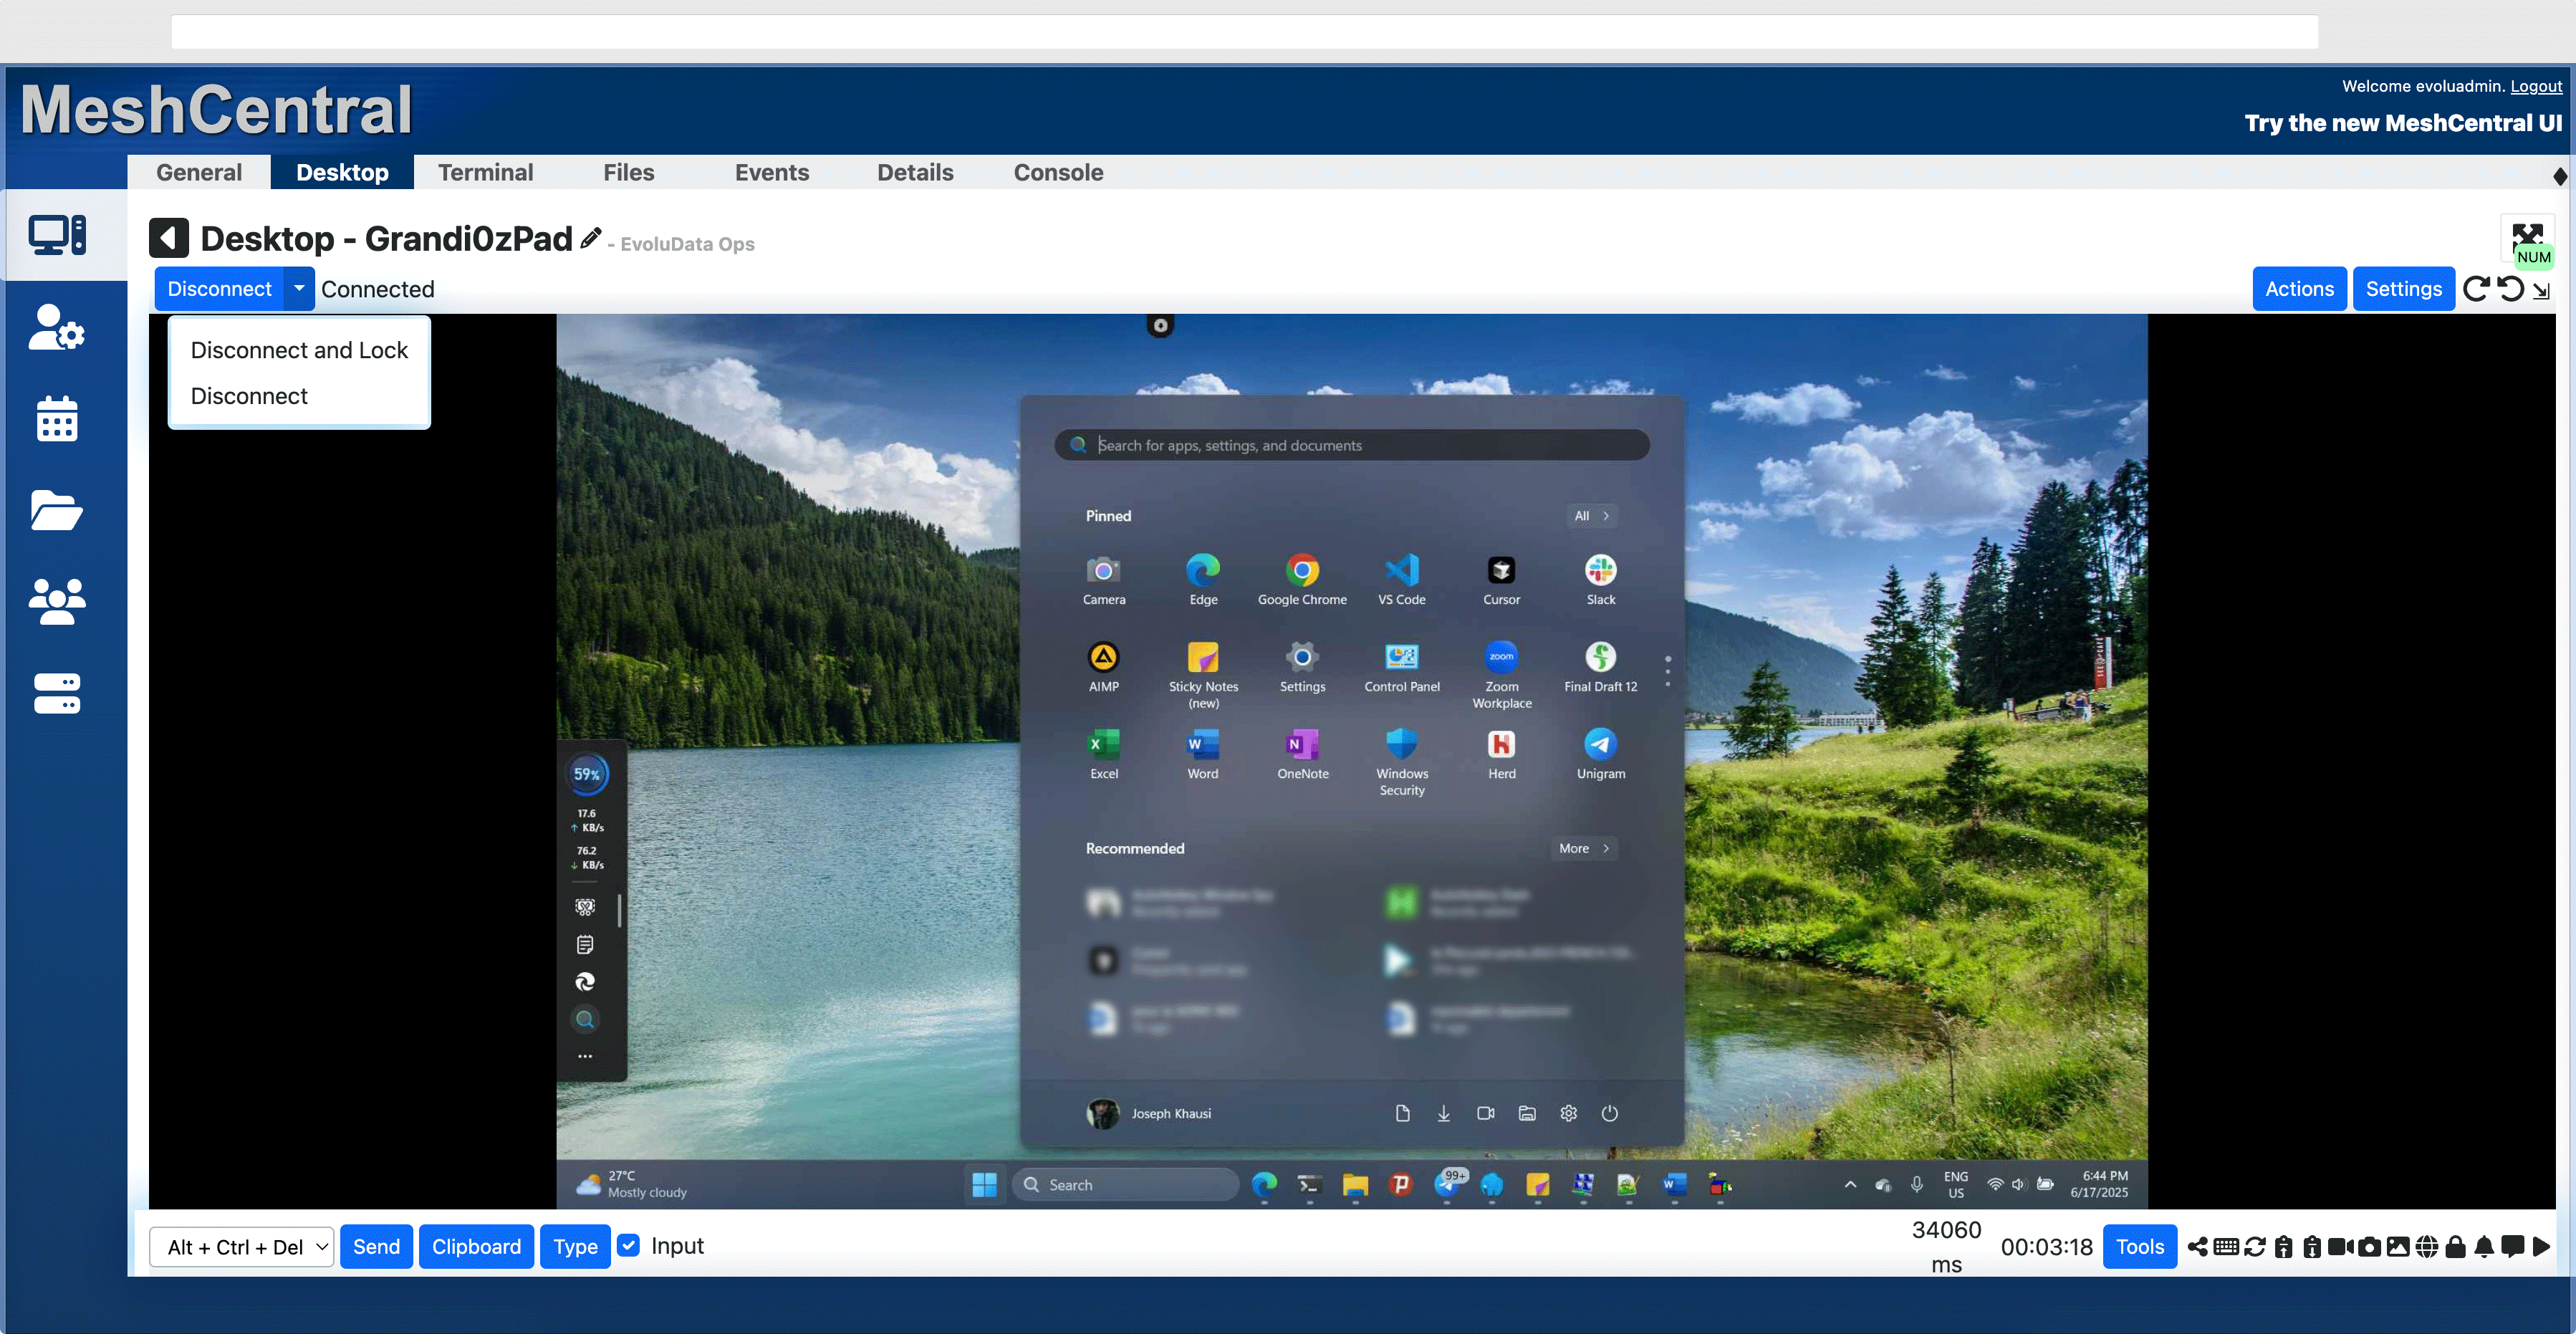This screenshot has width=2576, height=1334.
Task: Switch to the Console tab
Action: 1058,172
